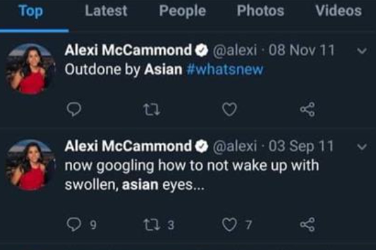This screenshot has width=376, height=250.
Task: Open the @alexi handle on the first tweet
Action: [x=235, y=50]
